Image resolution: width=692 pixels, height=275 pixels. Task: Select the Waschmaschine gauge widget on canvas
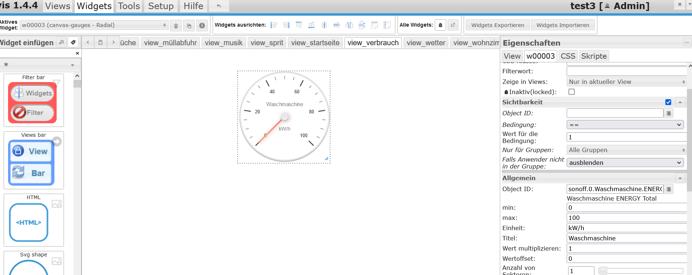[x=284, y=117]
